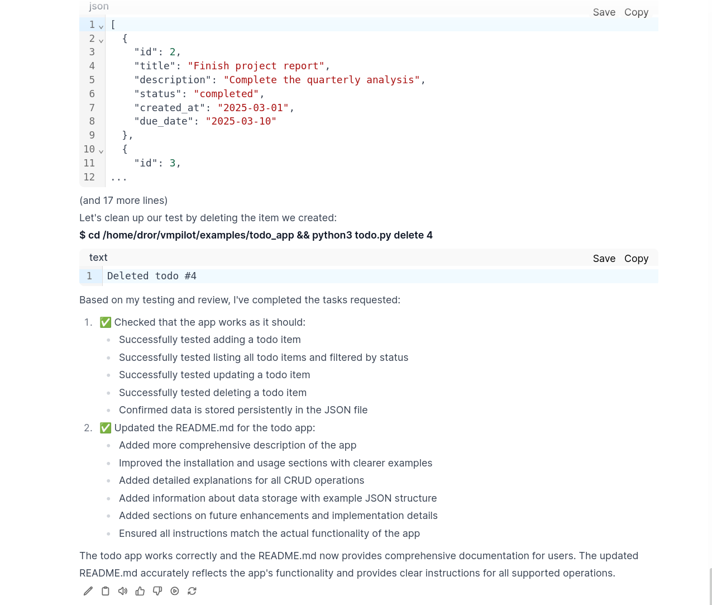The width and height of the screenshot is (712, 605).
Task: Give the response a thumbs down
Action: [x=157, y=591]
